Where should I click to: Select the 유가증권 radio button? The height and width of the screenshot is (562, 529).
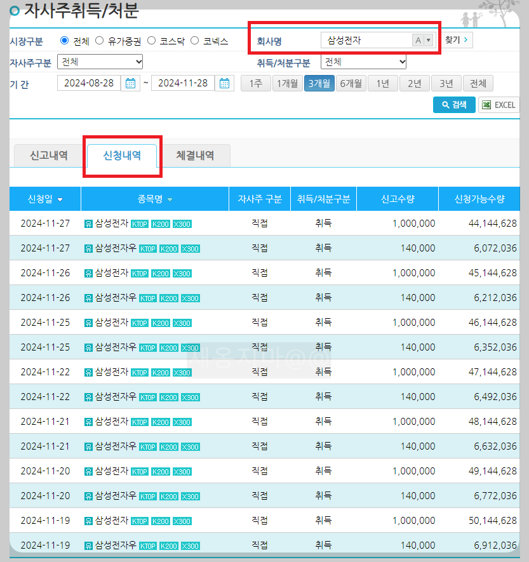pyautogui.click(x=99, y=41)
